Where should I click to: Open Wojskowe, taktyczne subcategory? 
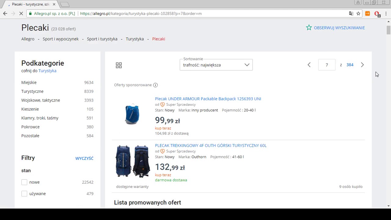41,100
